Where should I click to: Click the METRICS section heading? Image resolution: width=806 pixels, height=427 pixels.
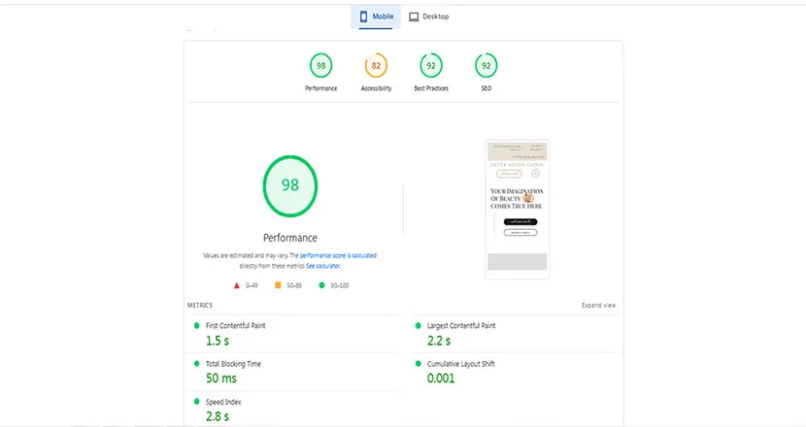coord(200,305)
